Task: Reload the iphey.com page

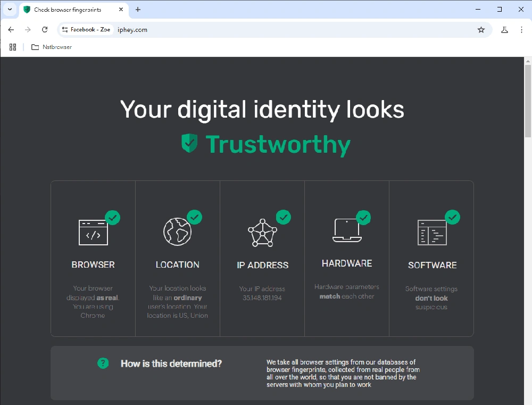Action: pos(45,30)
